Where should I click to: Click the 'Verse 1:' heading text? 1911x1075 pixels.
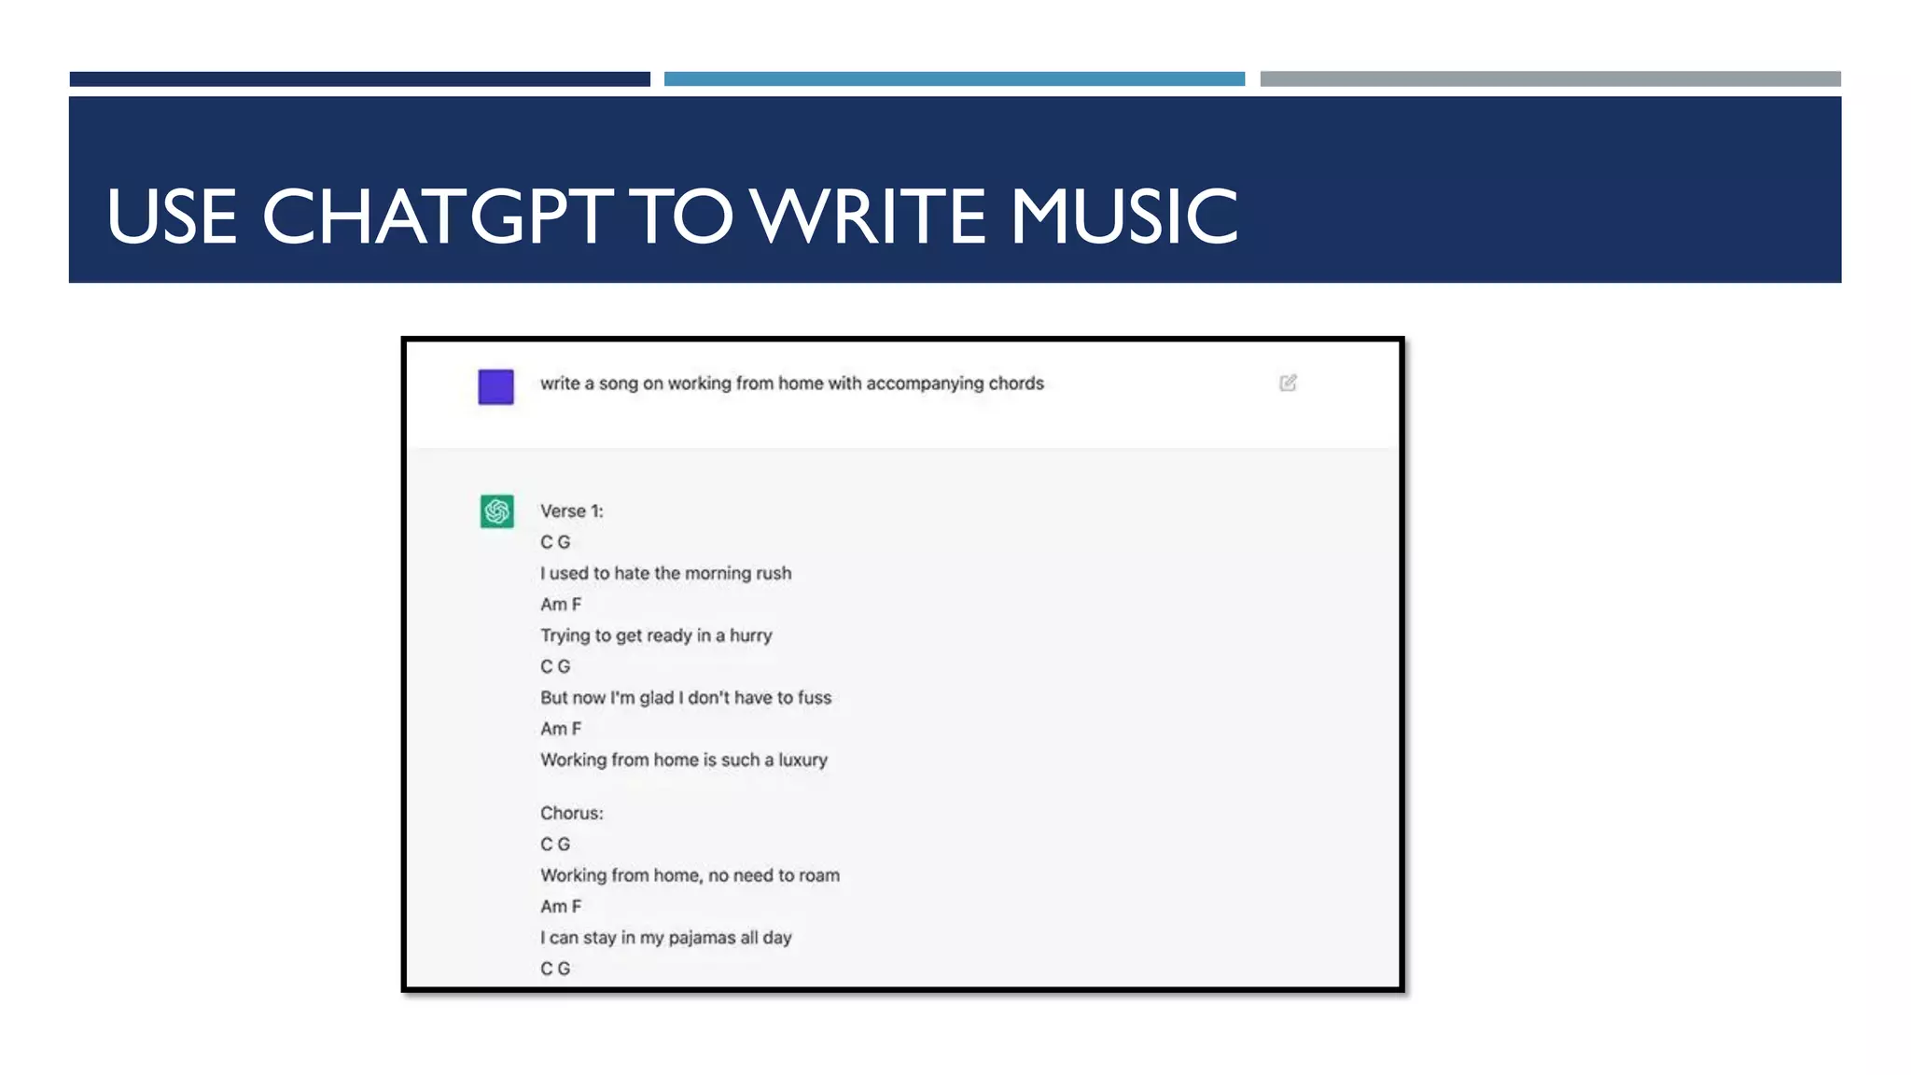click(571, 511)
